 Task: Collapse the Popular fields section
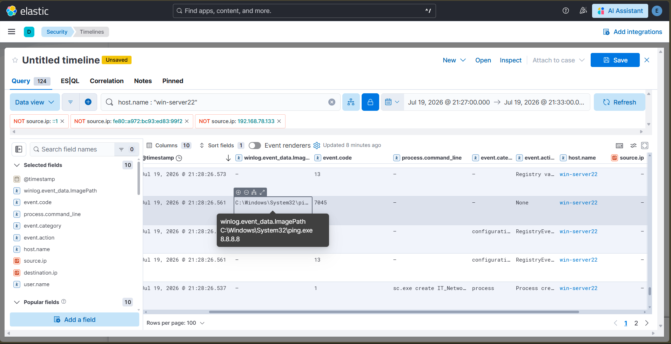[x=16, y=302]
